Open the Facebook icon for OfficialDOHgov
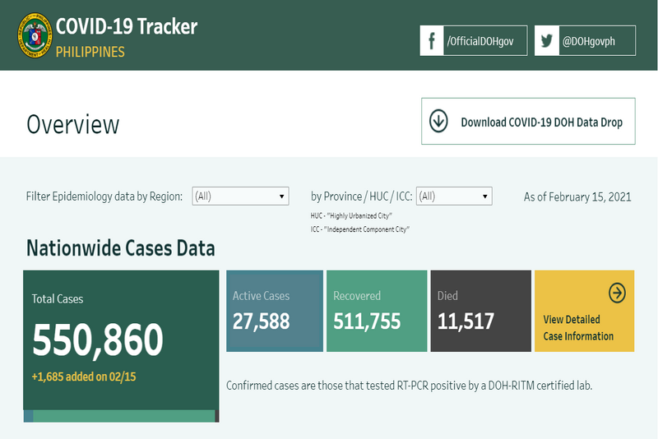Image resolution: width=658 pixels, height=439 pixels. 431,40
